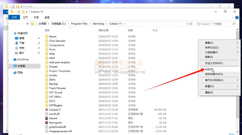
Task: Click the eacdll.dll file icon
Action: [x=46, y=114]
